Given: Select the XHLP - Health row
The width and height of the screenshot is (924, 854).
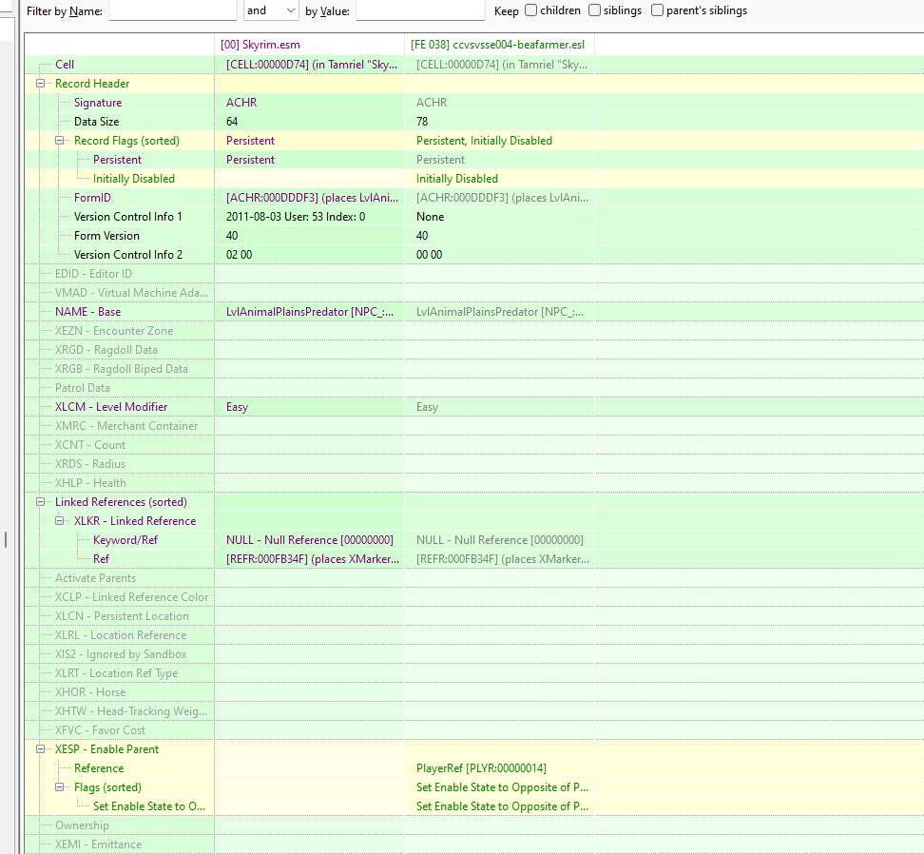Looking at the screenshot, I should point(90,483).
